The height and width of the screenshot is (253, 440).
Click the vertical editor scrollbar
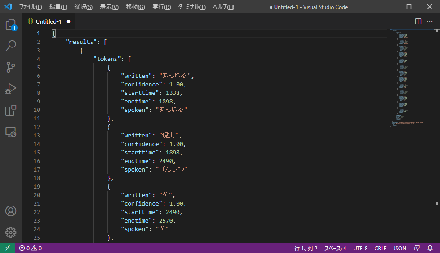pyautogui.click(x=437, y=136)
